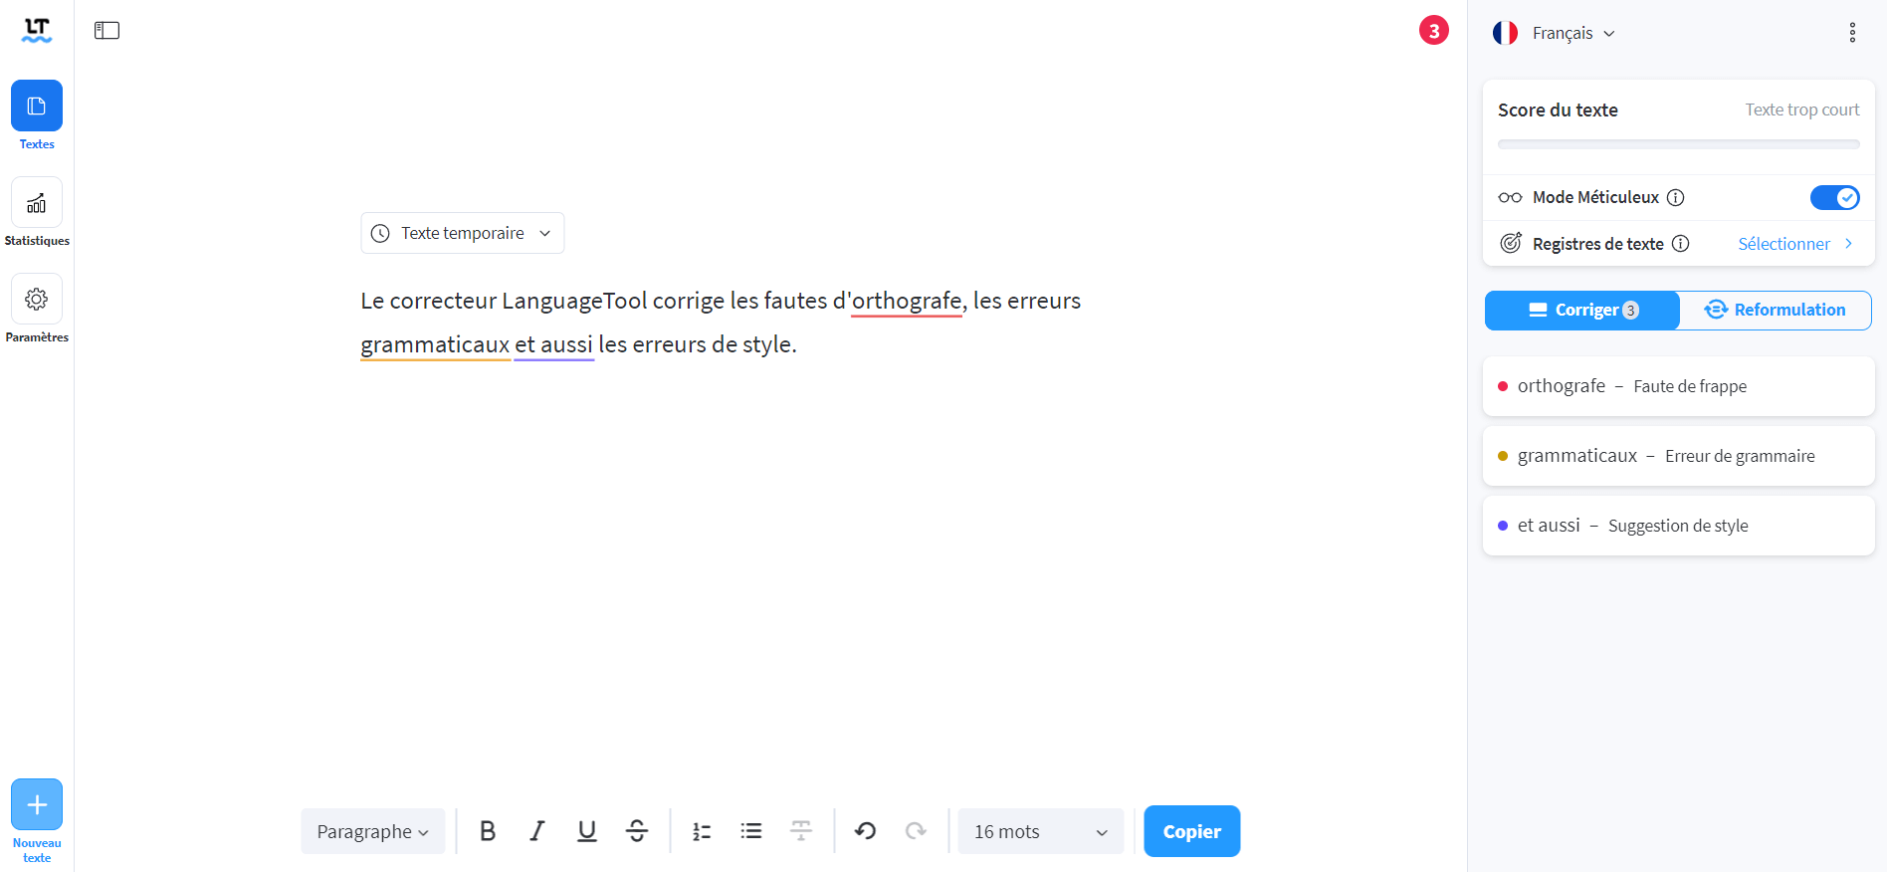The width and height of the screenshot is (1887, 872).
Task: Click the French flag icon
Action: pos(1505,33)
